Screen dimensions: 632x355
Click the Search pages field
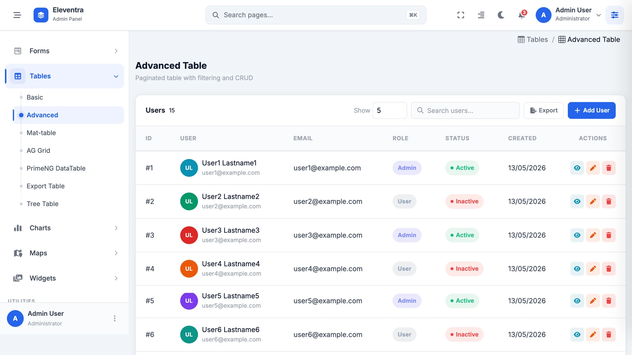(316, 15)
